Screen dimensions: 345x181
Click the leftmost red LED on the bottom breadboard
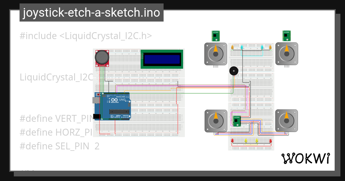tap(232, 140)
